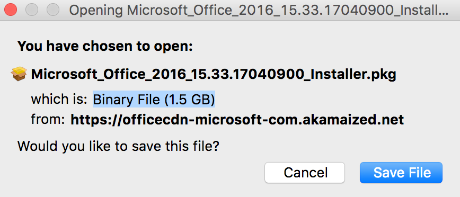This screenshot has height=197, width=460.
Task: Click the '(1.5 GB)' file size text
Action: click(190, 100)
